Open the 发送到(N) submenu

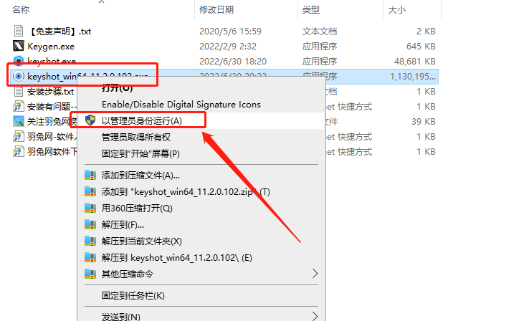pyautogui.click(x=201, y=316)
